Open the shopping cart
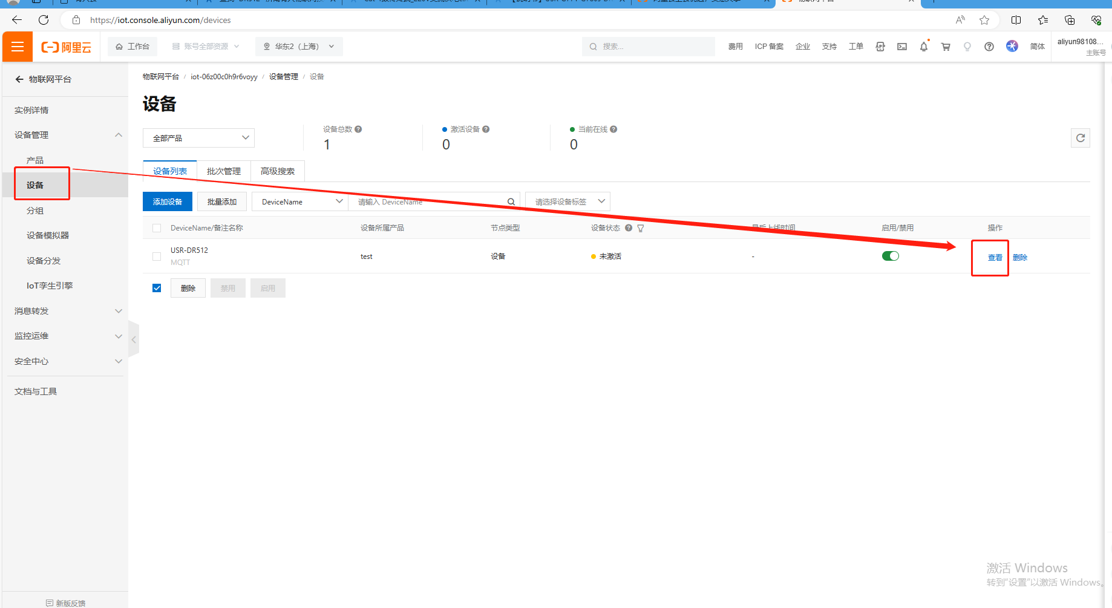1112x608 pixels. click(x=946, y=47)
